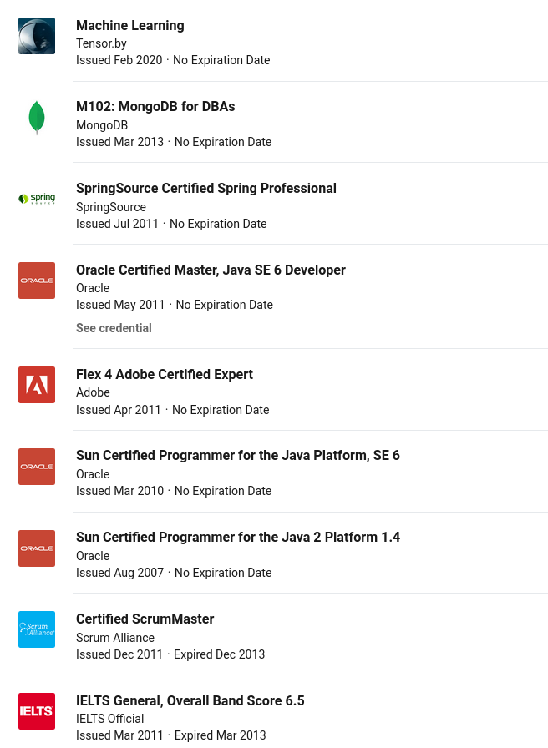This screenshot has width=548, height=748.
Task: Click the Issued Mar 2010 date line
Action: tap(174, 491)
